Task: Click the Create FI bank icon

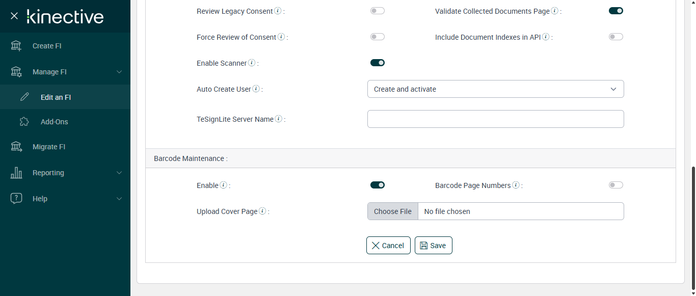Action: pyautogui.click(x=16, y=46)
